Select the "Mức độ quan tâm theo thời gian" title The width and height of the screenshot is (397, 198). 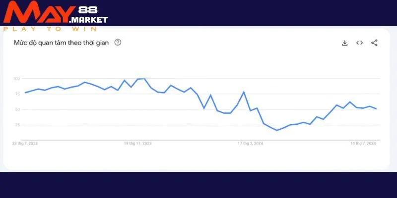coord(62,43)
